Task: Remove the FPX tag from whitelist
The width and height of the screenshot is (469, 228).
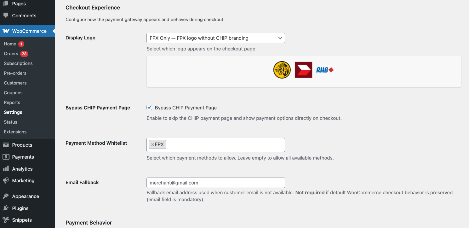Action: (x=152, y=144)
